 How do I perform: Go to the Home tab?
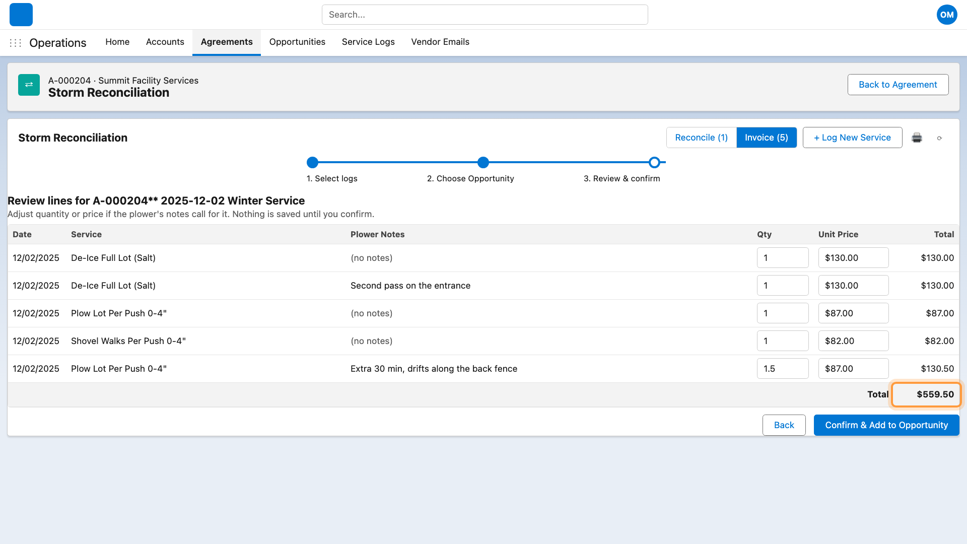coord(117,42)
